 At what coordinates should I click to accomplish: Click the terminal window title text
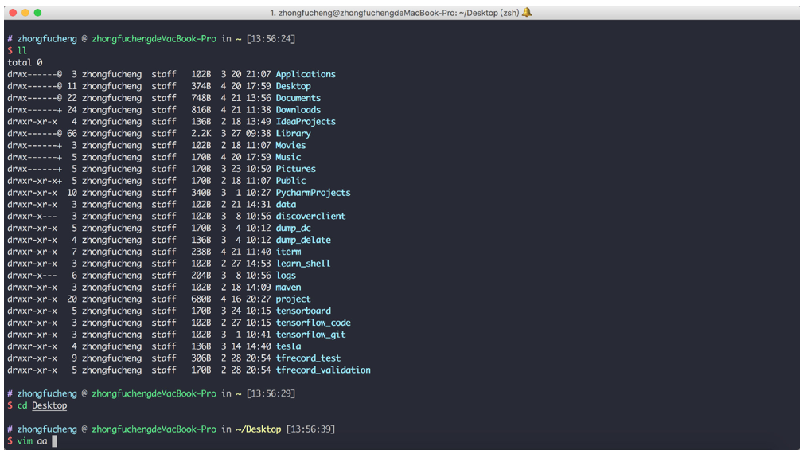tap(395, 13)
